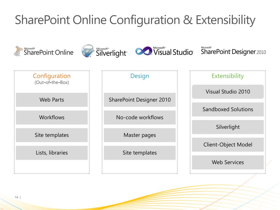280x210 pixels.
Task: Click the Lists, libraries box
Action: pos(52,153)
